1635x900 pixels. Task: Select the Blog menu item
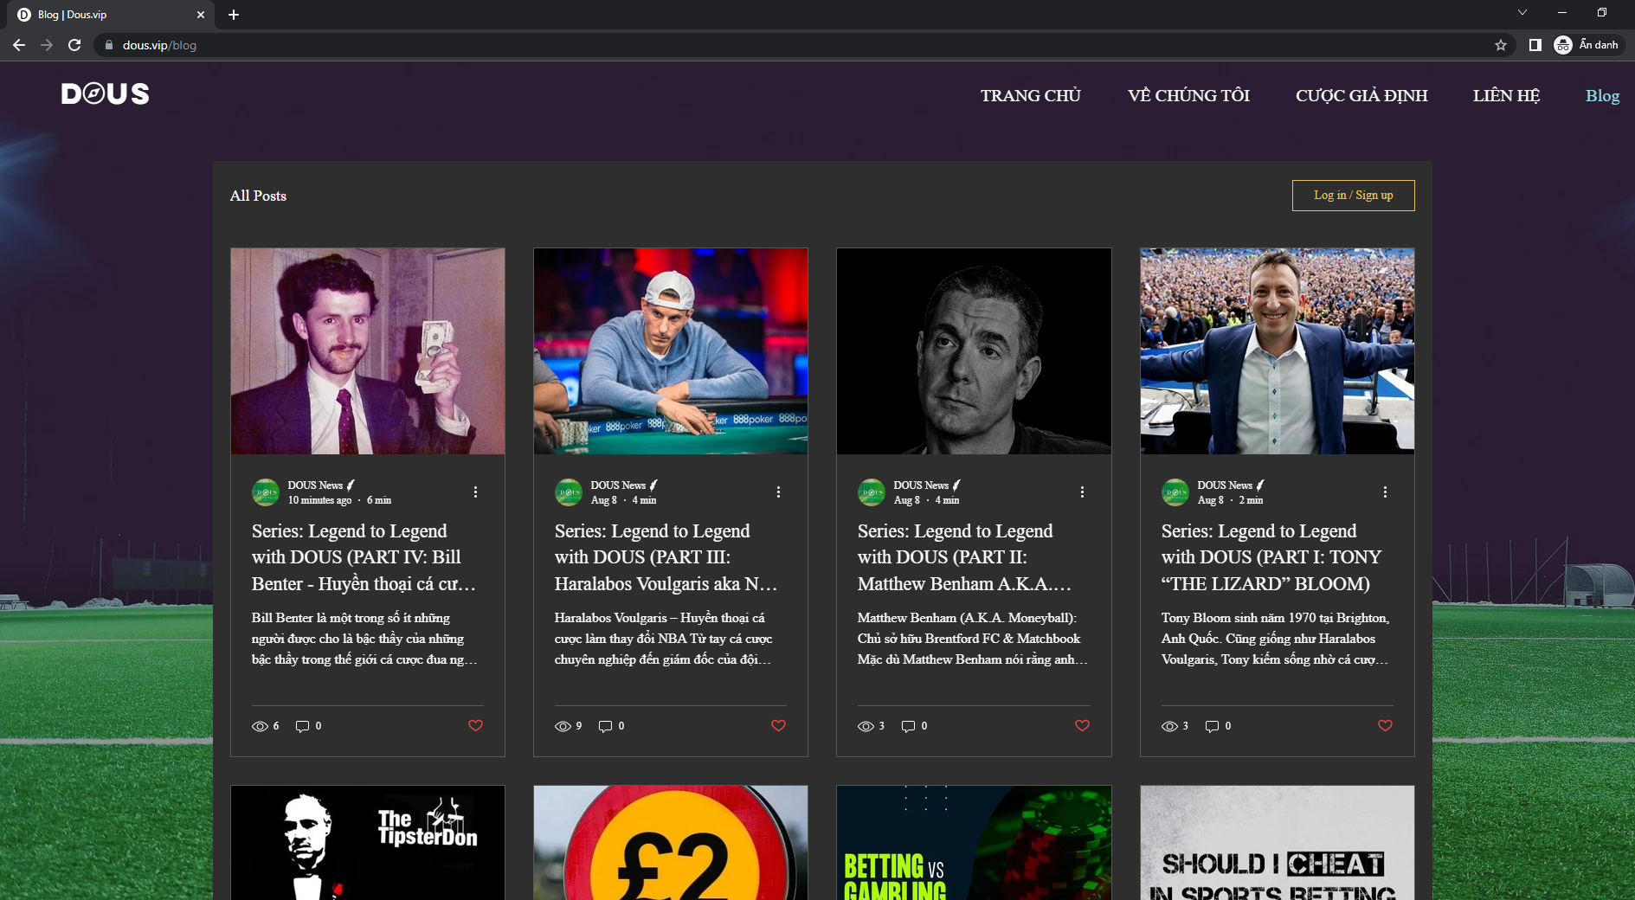pos(1602,95)
